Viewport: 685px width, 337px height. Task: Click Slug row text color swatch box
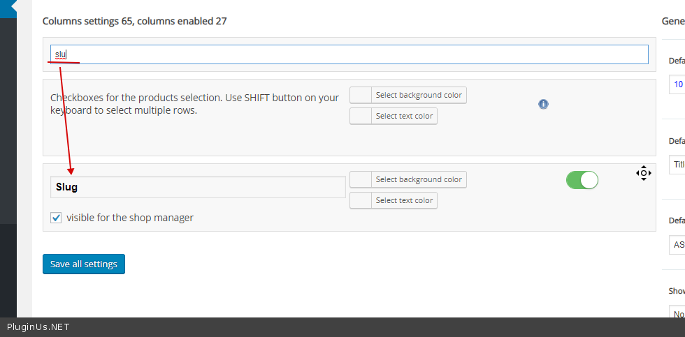(361, 200)
